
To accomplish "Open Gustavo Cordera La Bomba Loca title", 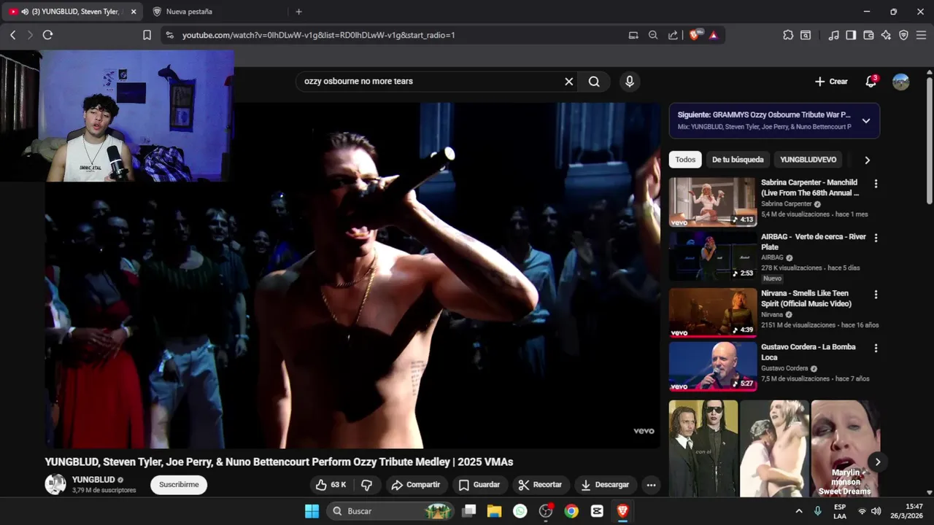I will pyautogui.click(x=808, y=352).
